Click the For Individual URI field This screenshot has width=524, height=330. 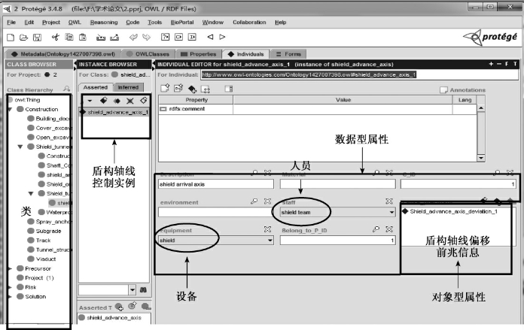tap(360, 74)
